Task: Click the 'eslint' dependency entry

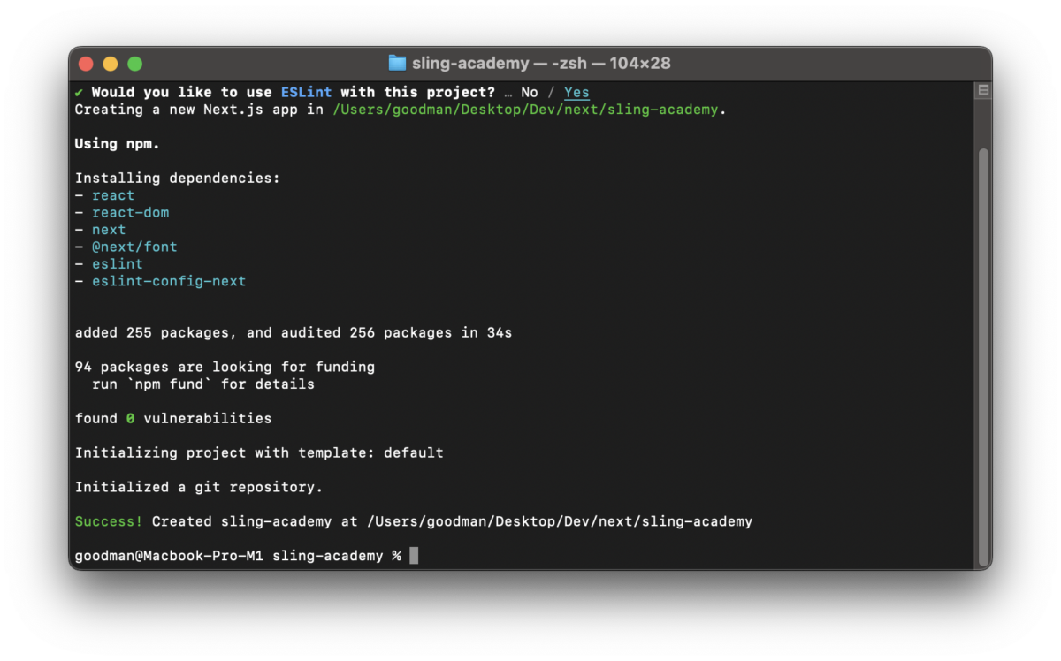Action: tap(118, 264)
